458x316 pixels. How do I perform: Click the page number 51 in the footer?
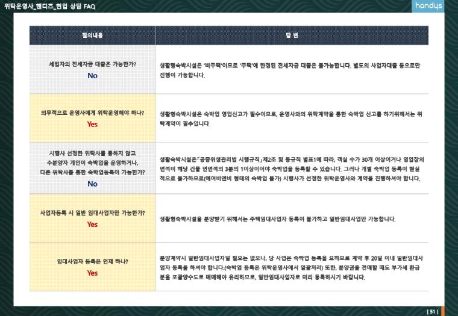click(432, 311)
